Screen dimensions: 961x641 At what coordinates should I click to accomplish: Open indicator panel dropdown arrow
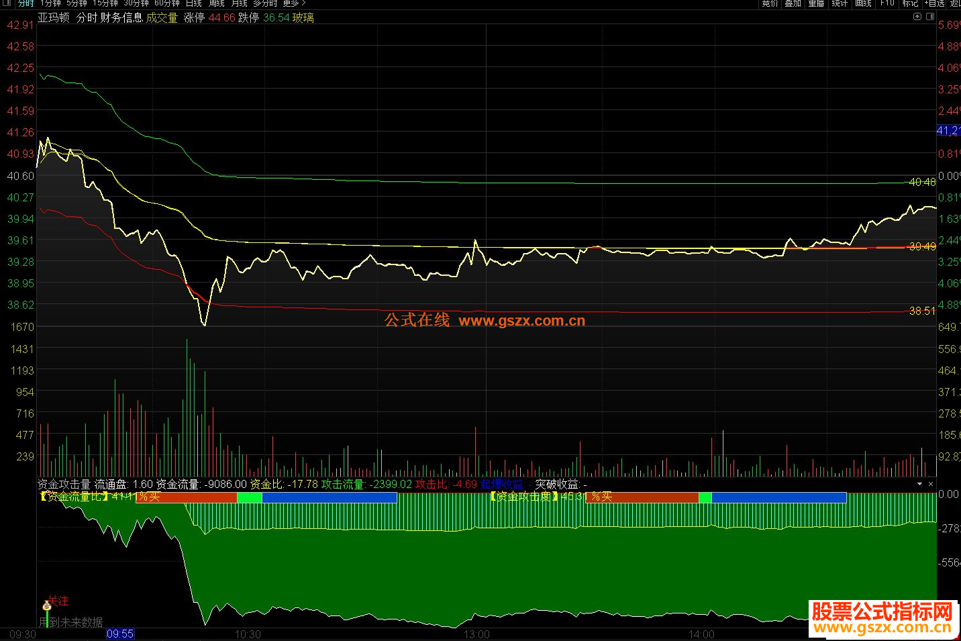pos(919,484)
